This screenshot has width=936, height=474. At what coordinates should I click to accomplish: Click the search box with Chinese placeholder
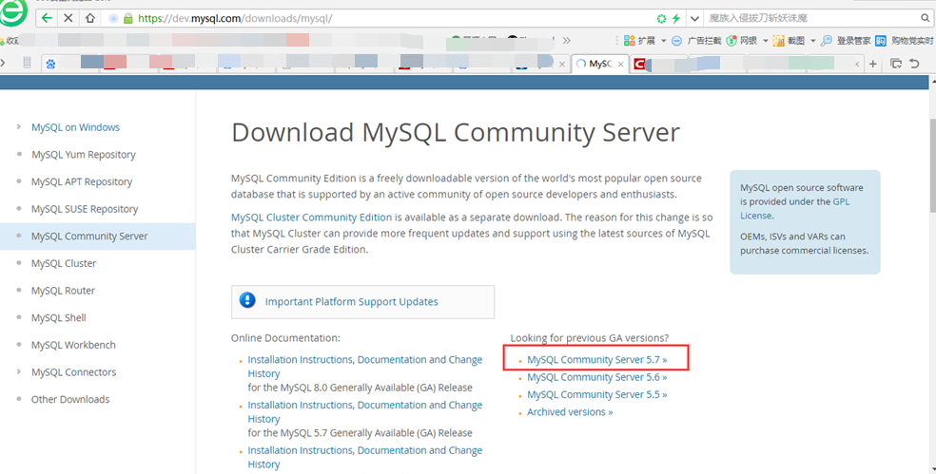tap(811, 18)
